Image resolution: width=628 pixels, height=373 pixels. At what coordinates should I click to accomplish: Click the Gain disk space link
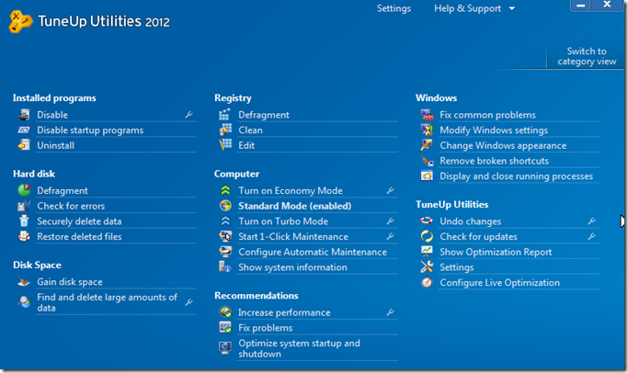(70, 282)
